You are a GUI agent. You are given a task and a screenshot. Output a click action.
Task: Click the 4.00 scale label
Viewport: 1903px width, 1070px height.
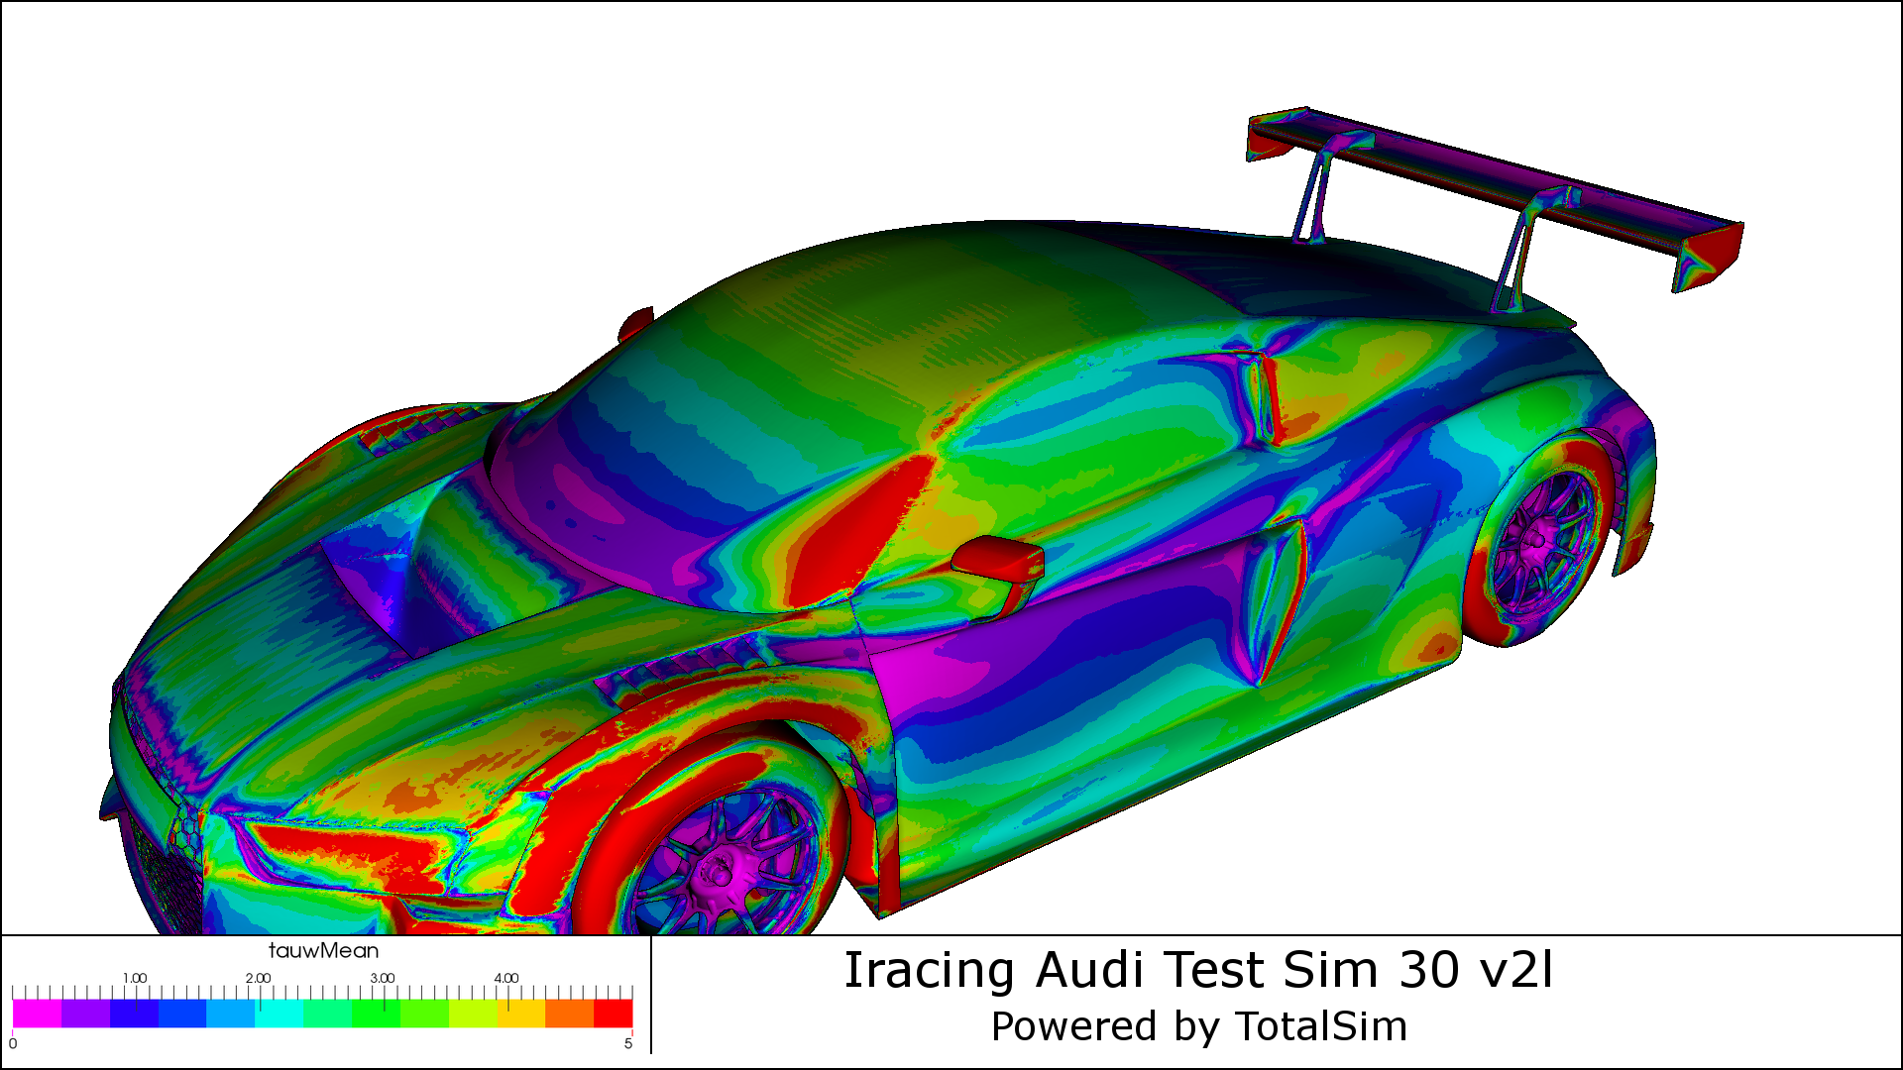pyautogui.click(x=505, y=978)
